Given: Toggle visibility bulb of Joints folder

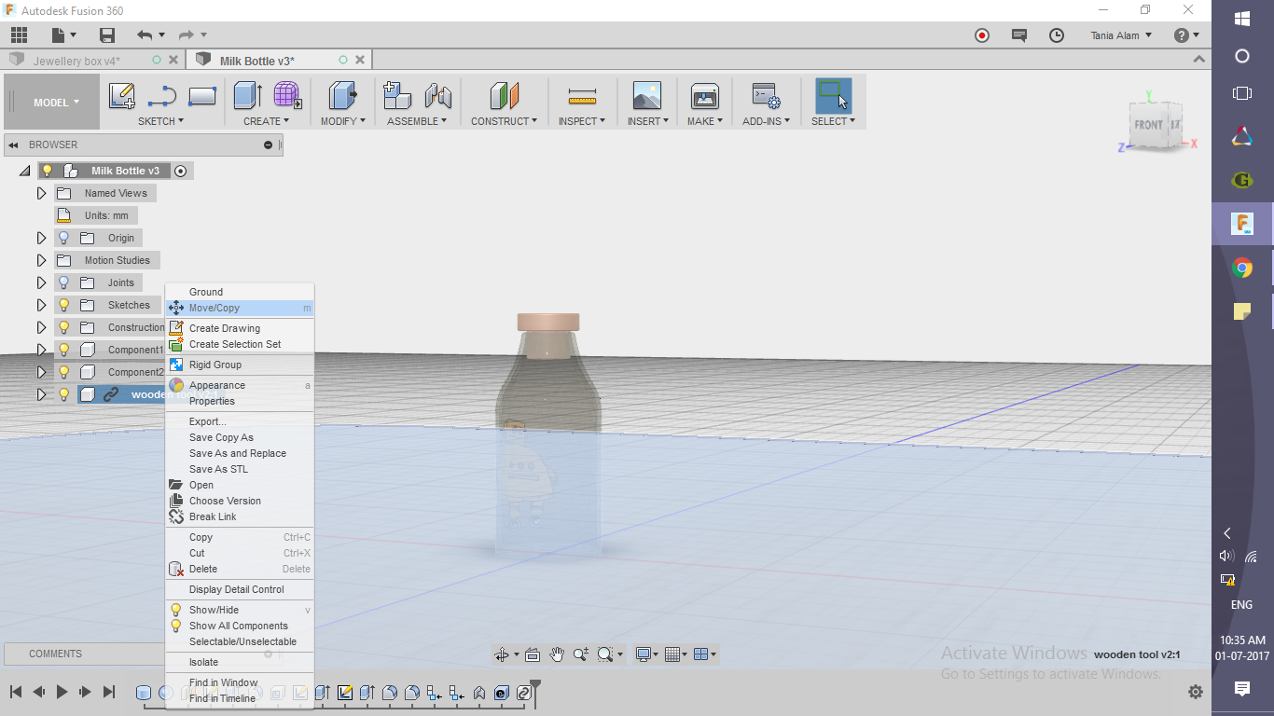Looking at the screenshot, I should pyautogui.click(x=64, y=282).
